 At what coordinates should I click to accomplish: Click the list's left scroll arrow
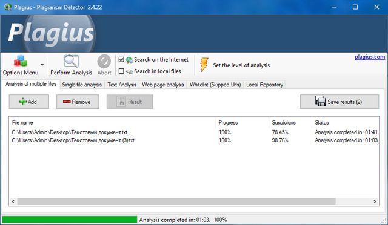13,201
